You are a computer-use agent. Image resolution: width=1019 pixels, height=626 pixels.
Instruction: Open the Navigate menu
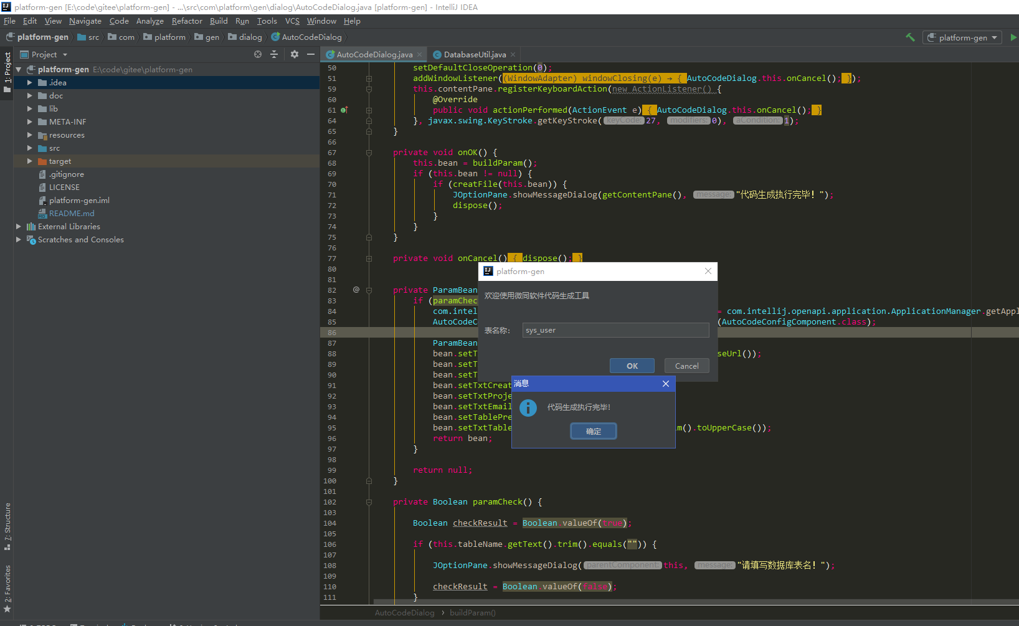point(85,21)
